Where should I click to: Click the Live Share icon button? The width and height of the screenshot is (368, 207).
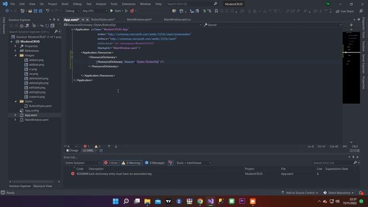click(x=344, y=11)
